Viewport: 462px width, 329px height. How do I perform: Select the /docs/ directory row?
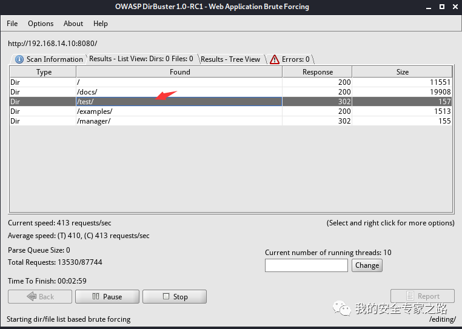(231, 92)
